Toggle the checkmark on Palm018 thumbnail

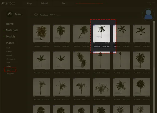point(134,79)
